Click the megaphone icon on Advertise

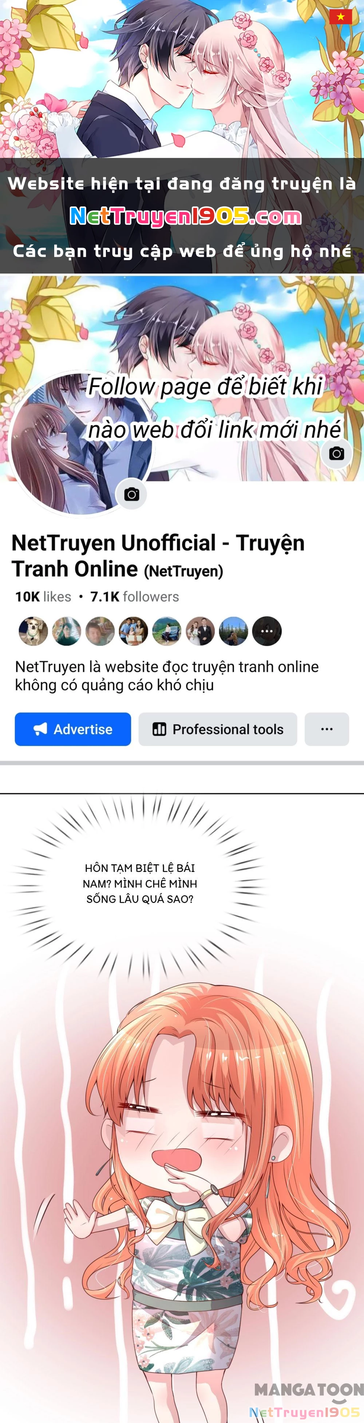click(x=40, y=729)
